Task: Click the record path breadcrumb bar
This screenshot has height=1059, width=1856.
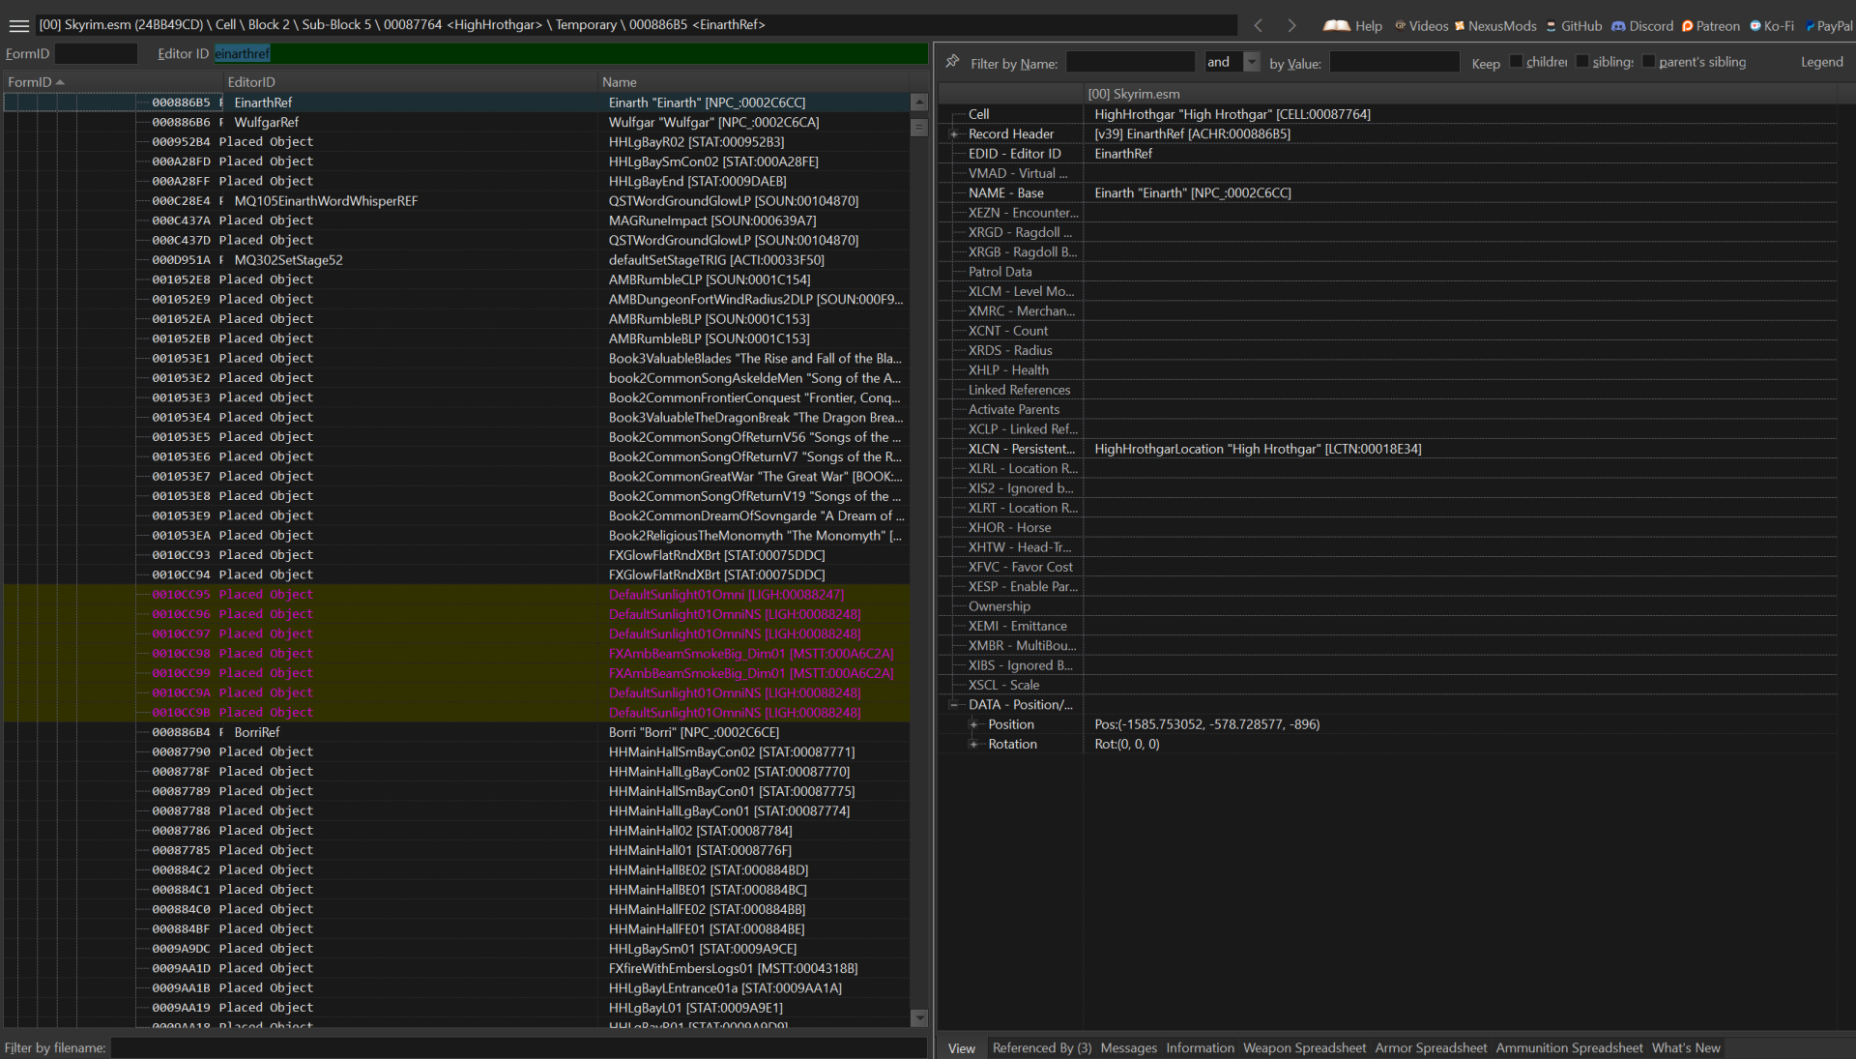Action: click(636, 25)
